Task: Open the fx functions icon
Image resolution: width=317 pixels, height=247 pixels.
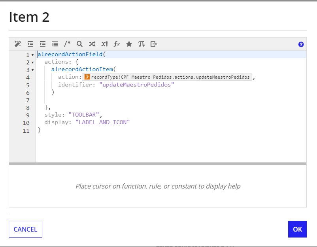Action: coord(117,44)
